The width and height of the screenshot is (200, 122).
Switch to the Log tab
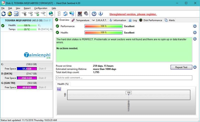(133, 20)
